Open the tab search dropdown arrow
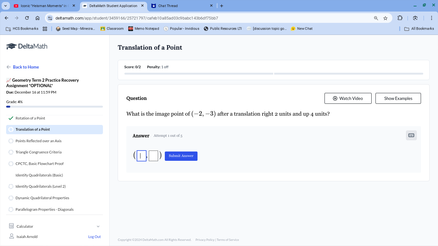The width and height of the screenshot is (438, 246). coord(5,6)
